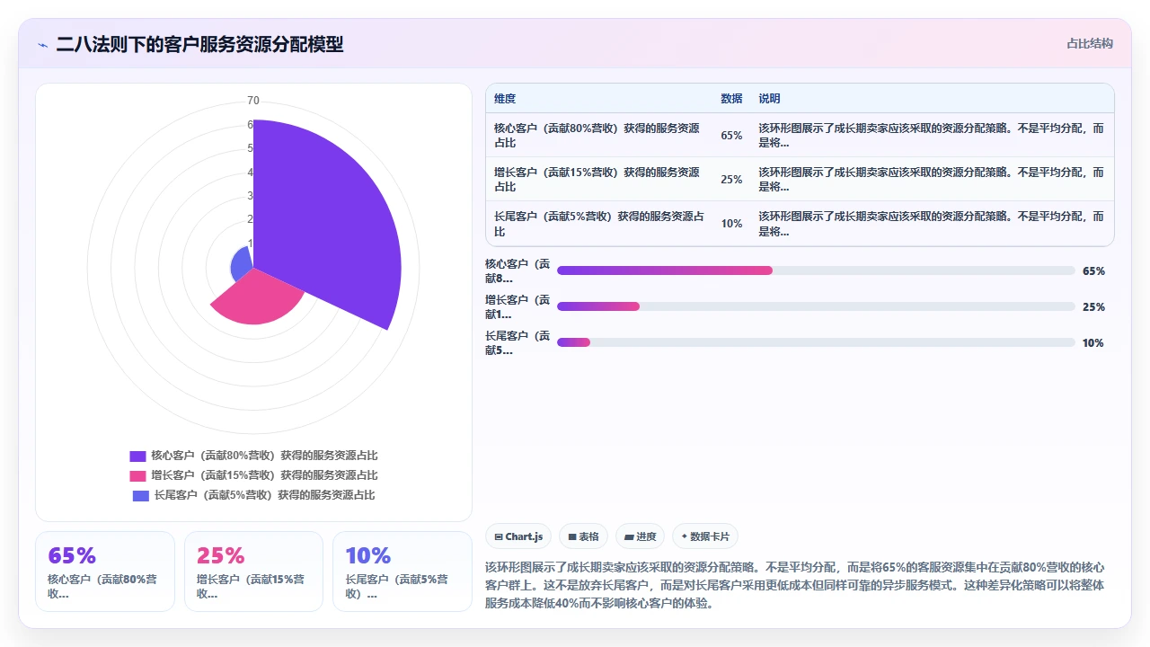Click the 占比结构 label in the header
The width and height of the screenshot is (1150, 647).
coord(1089,43)
